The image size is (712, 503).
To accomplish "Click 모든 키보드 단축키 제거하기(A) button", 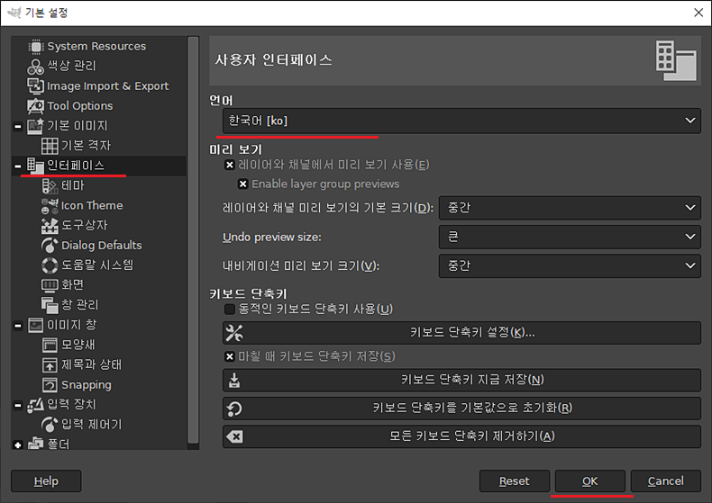I will (461, 436).
